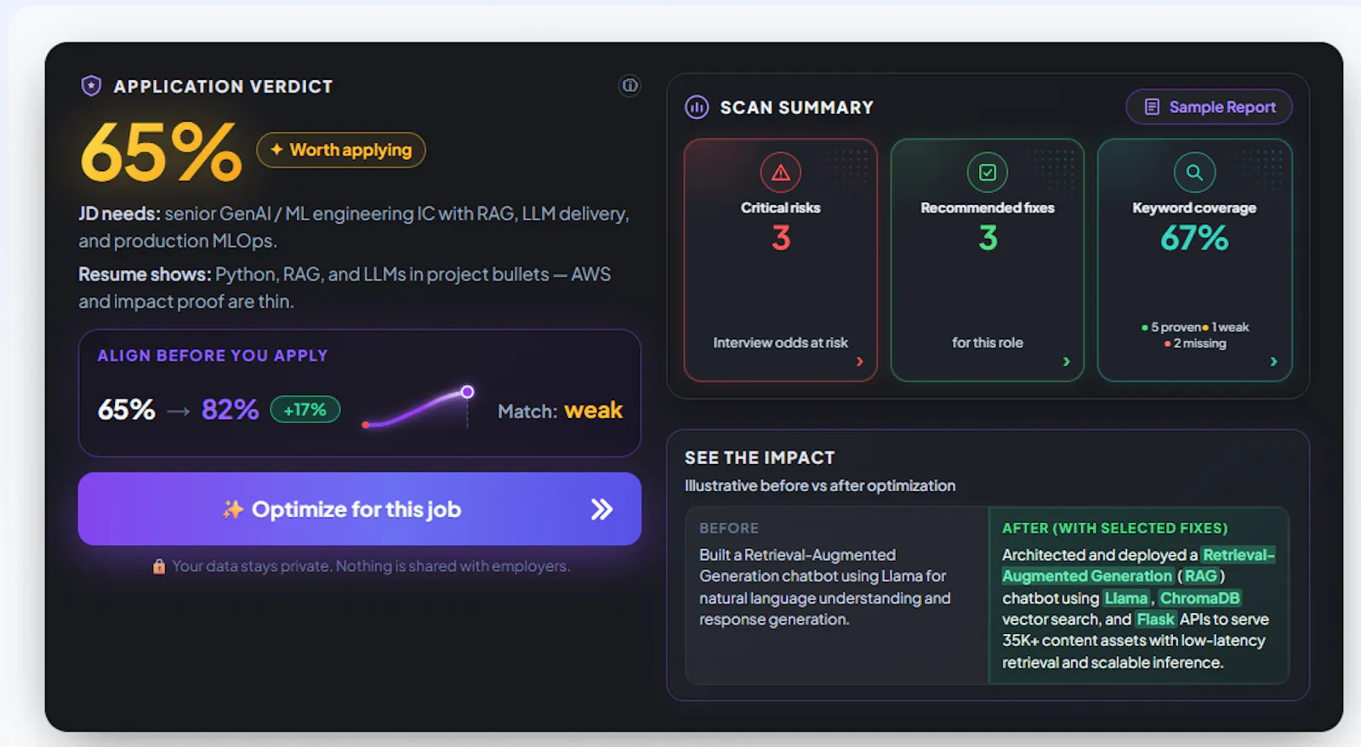This screenshot has height=747, width=1361.
Task: Open the Sample Report
Action: coord(1209,107)
